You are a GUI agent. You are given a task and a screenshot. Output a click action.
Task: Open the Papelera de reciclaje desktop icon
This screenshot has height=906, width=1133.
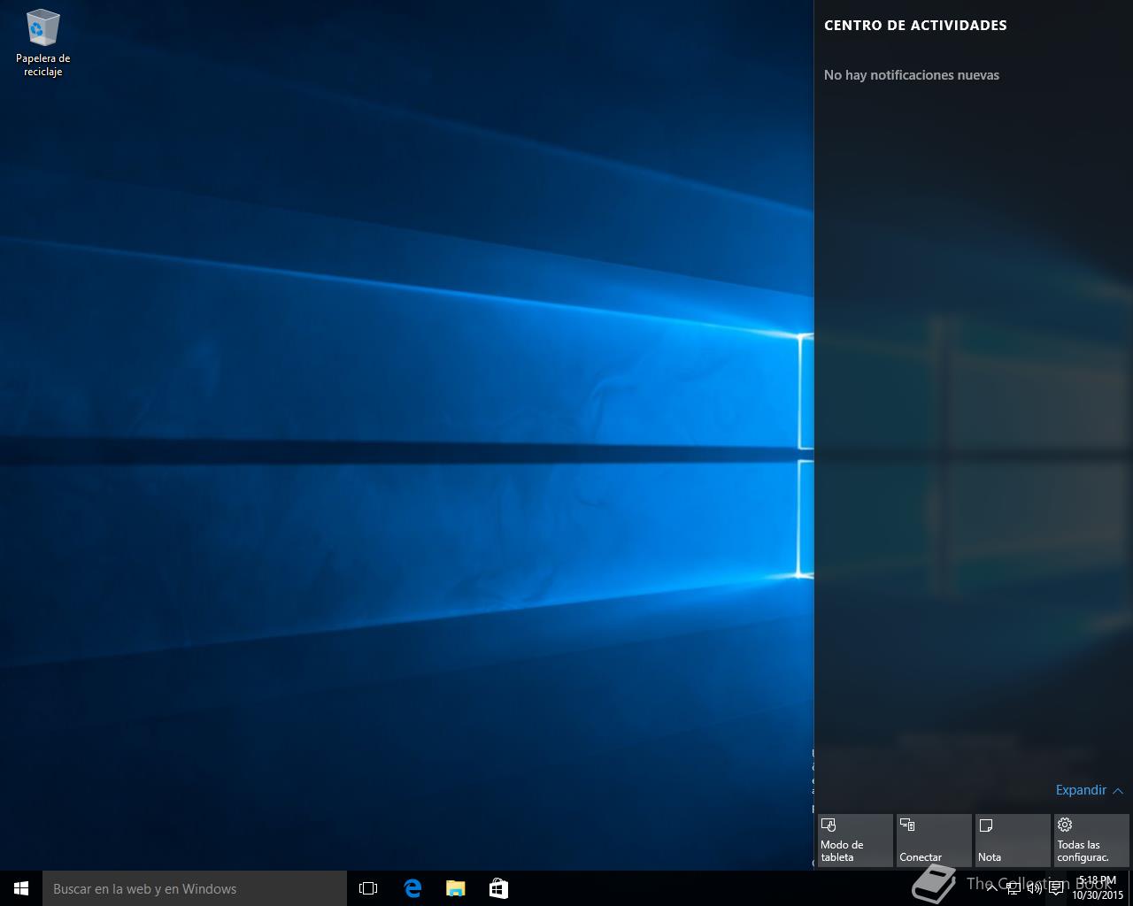click(42, 42)
